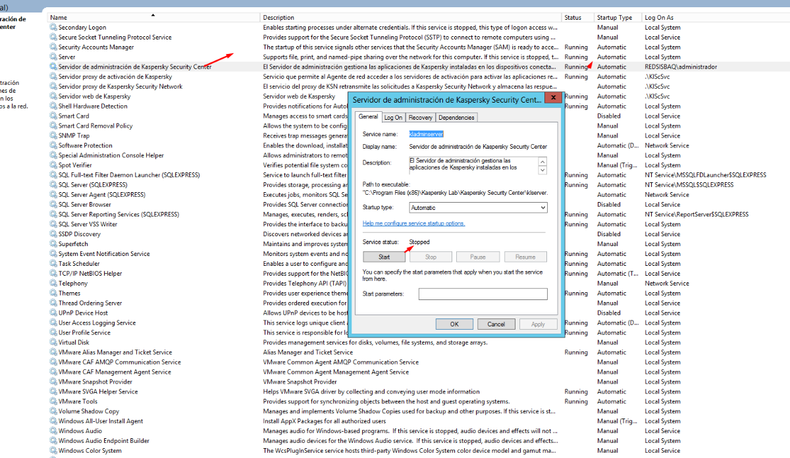The width and height of the screenshot is (790, 458).
Task: Click the gear icon next to Security Accounts Manager
Action: click(x=53, y=47)
